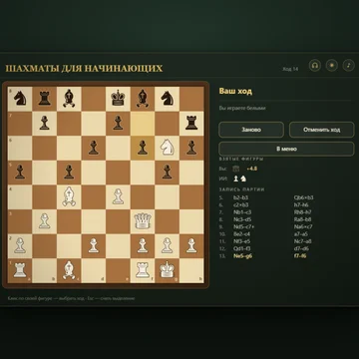The image size is (359, 359).
Task: Toggle the music note icon
Action: (x=348, y=65)
